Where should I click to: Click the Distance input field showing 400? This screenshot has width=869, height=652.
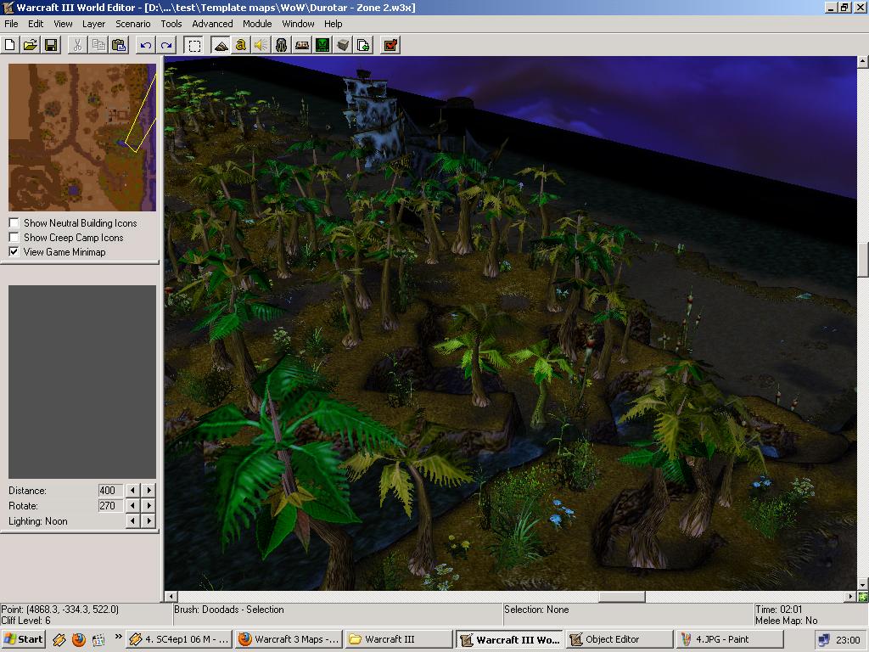110,490
